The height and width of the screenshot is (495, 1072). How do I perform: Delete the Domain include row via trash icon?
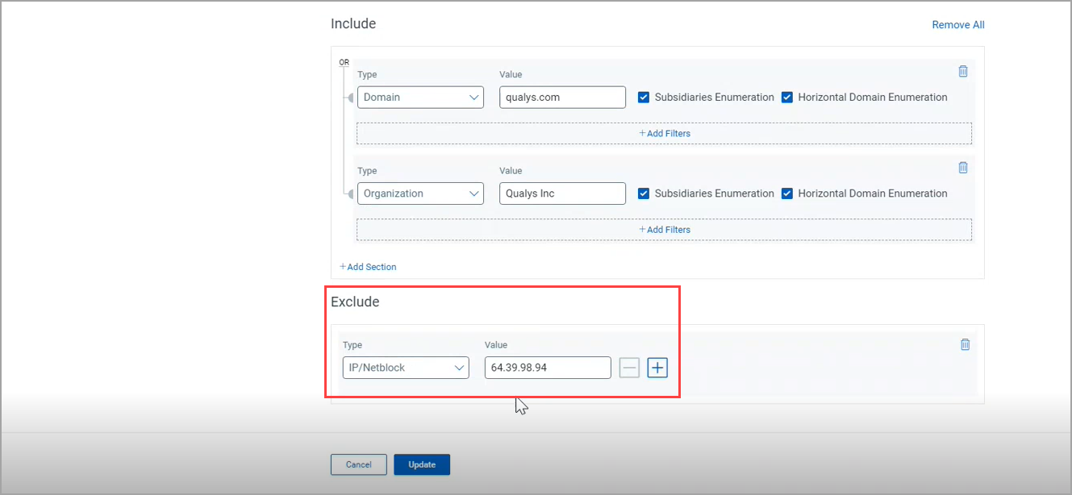(962, 71)
